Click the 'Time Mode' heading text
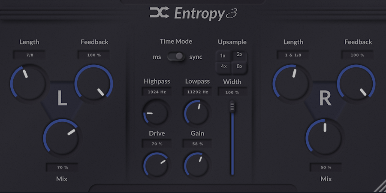This screenshot has height=193, width=386. [x=176, y=41]
